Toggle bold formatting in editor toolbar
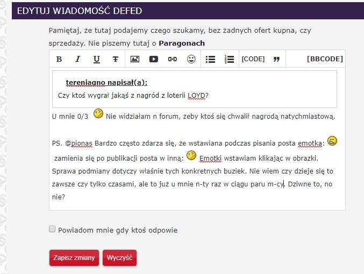364x274 pixels. tap(59, 59)
